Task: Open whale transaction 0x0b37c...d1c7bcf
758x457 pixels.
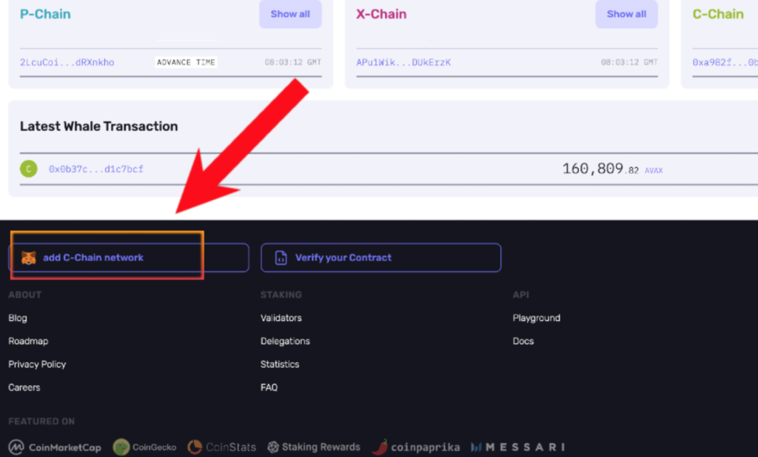Action: tap(96, 169)
